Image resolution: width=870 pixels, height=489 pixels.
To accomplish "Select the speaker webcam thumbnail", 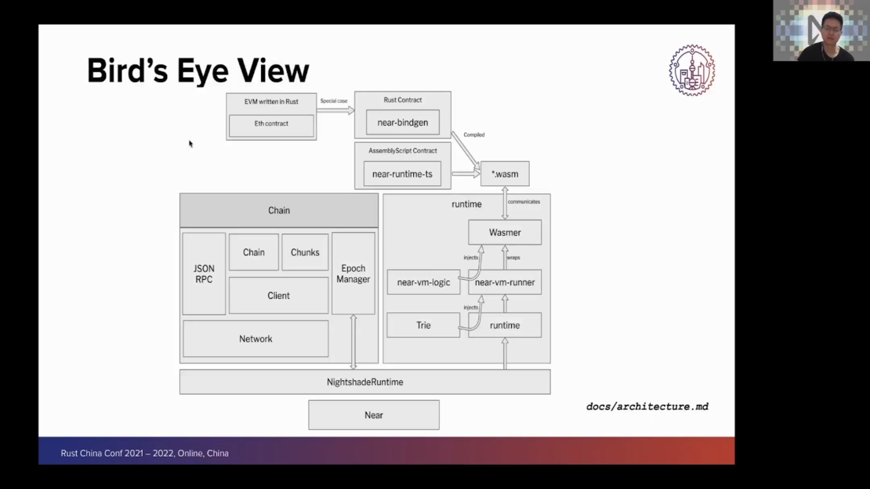I will pos(821,30).
